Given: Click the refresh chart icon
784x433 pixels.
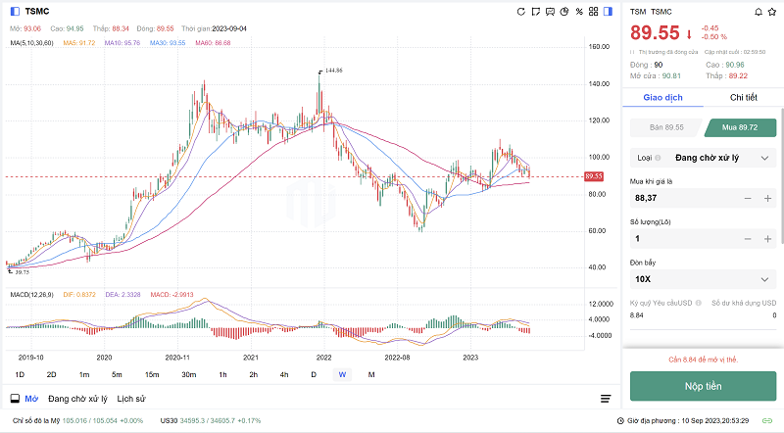Looking at the screenshot, I should [x=520, y=12].
